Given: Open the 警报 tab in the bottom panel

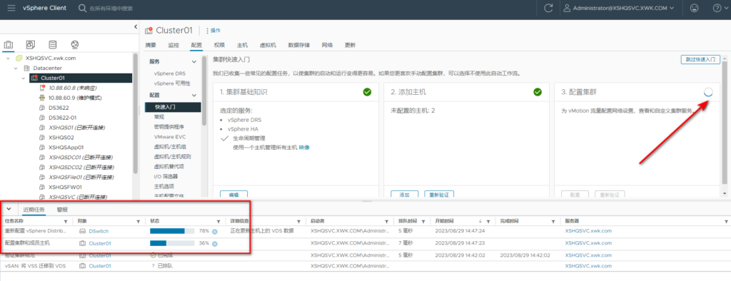Looking at the screenshot, I should coord(63,210).
